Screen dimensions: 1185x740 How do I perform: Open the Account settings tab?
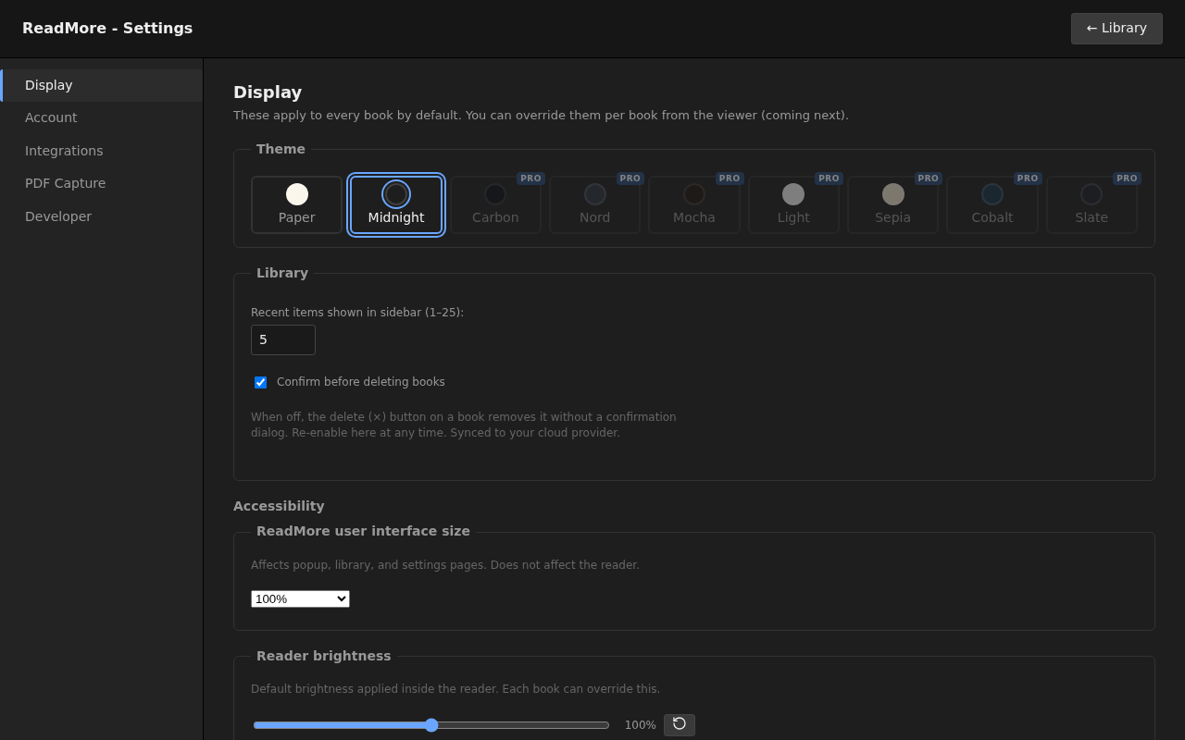coord(102,117)
